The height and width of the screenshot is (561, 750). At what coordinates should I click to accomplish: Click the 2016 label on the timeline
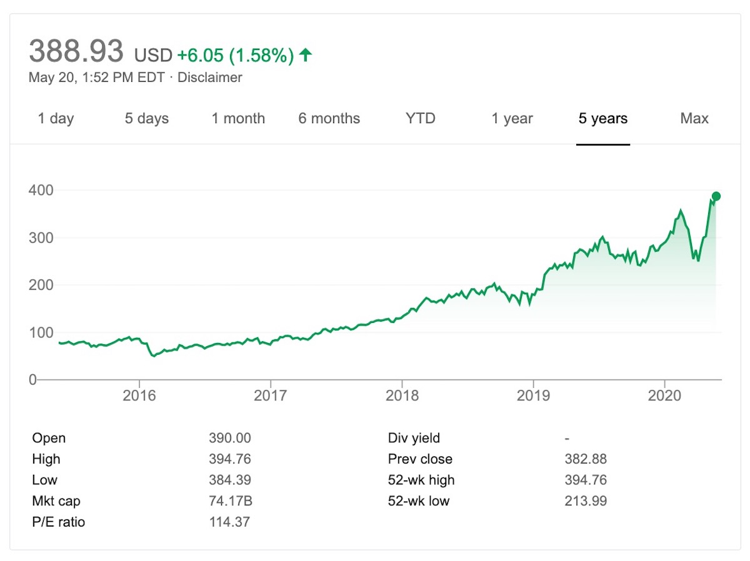click(x=139, y=395)
